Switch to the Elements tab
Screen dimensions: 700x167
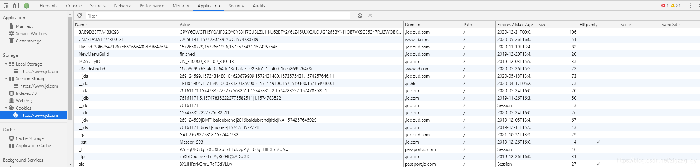click(49, 6)
